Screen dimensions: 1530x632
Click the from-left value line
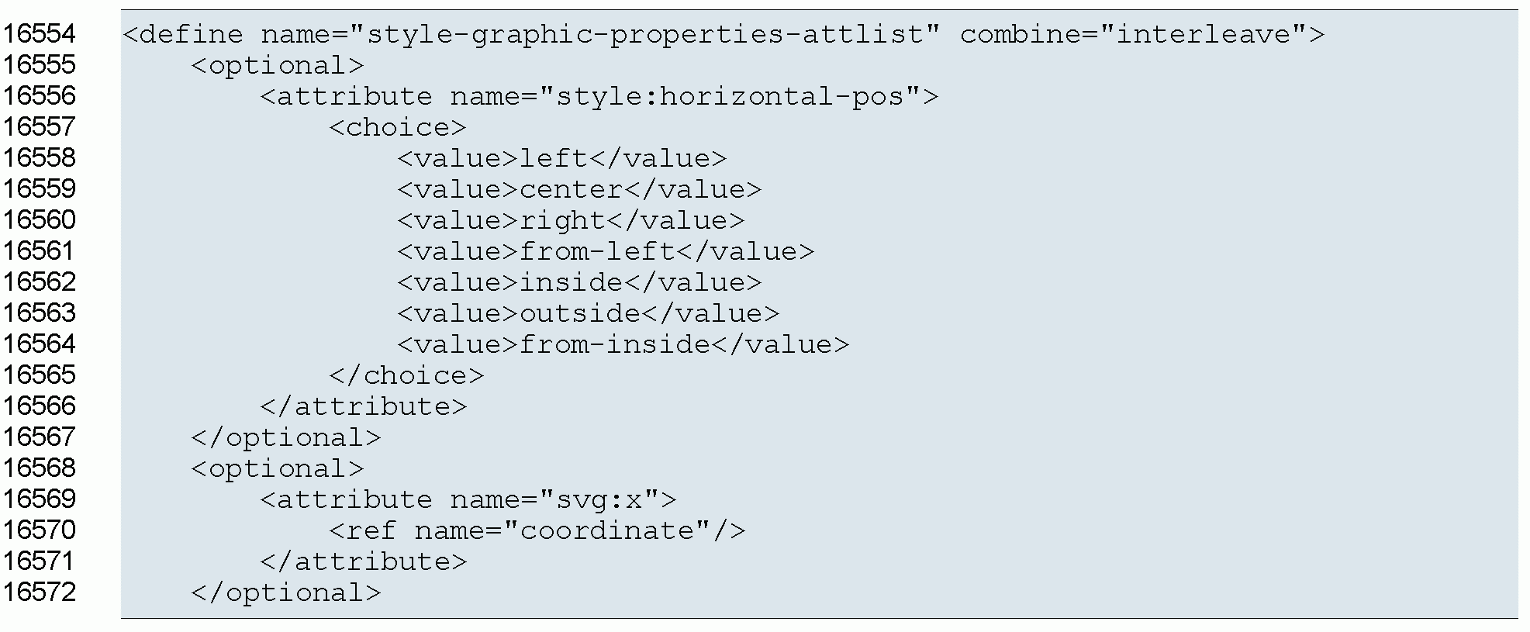606,252
